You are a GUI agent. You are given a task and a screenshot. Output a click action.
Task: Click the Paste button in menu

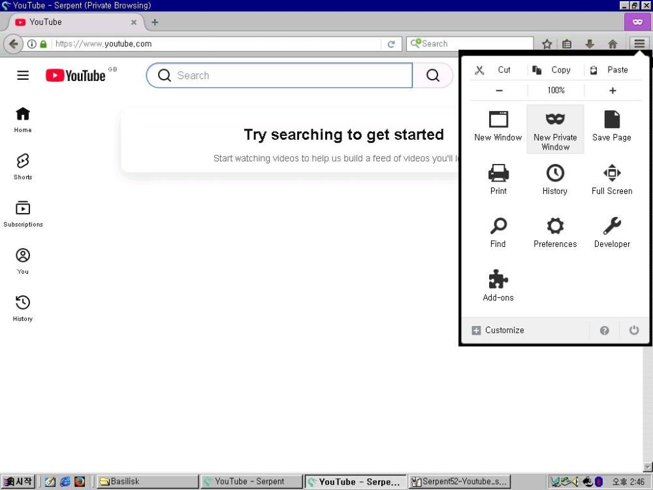[610, 70]
